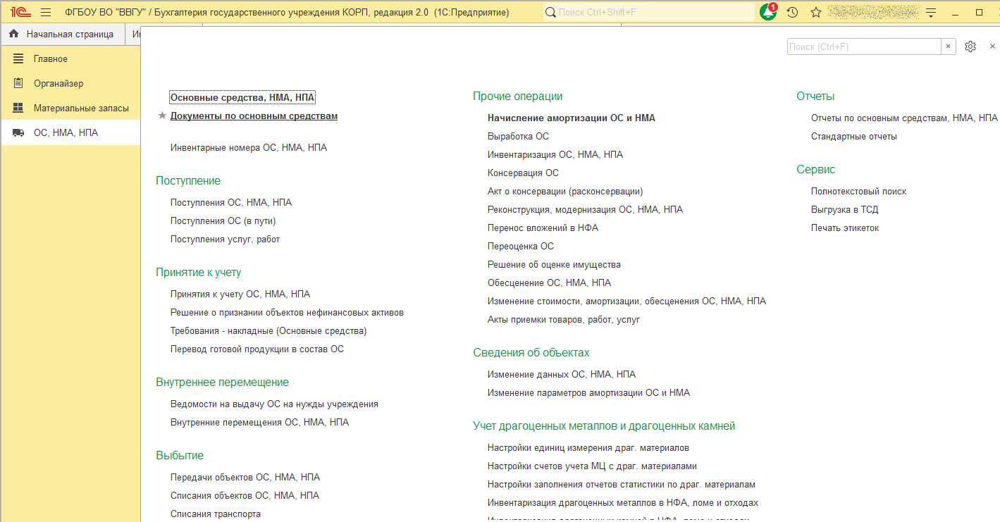Viewport: 1000px width, 522px height.
Task: Focus the panel search field (Ctrl+F)
Action: click(863, 46)
